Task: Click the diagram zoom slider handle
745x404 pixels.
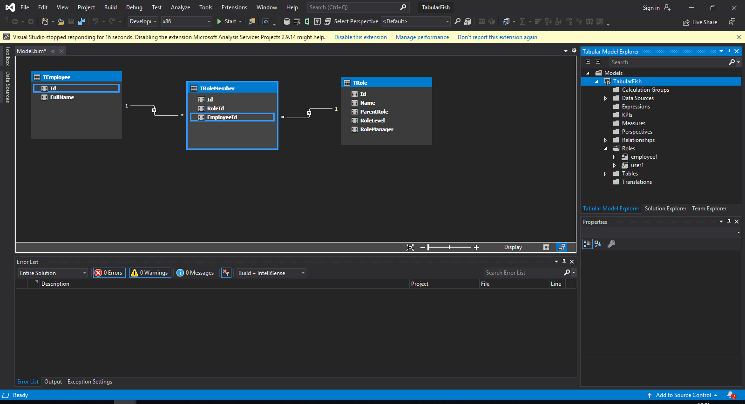Action: 428,247
